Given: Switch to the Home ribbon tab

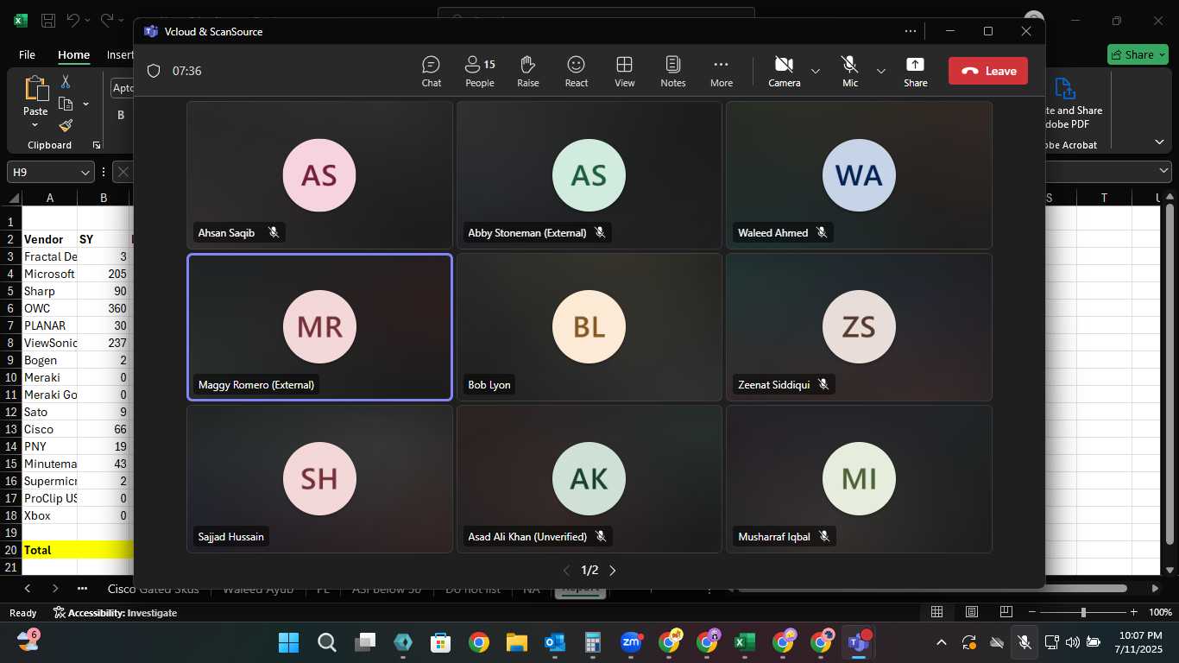Looking at the screenshot, I should [x=73, y=54].
